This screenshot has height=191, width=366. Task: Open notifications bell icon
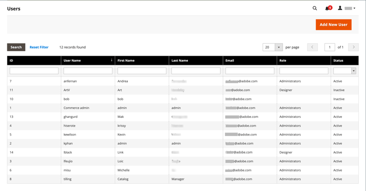point(328,8)
